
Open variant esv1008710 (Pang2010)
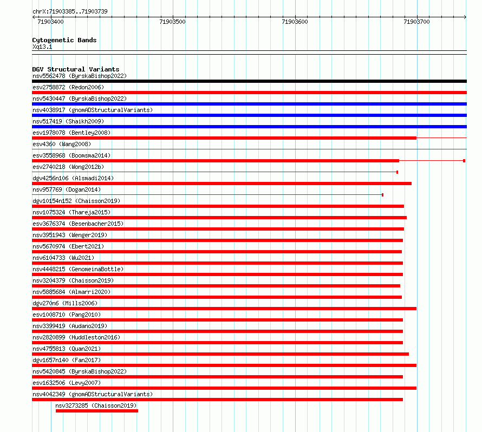pos(67,315)
